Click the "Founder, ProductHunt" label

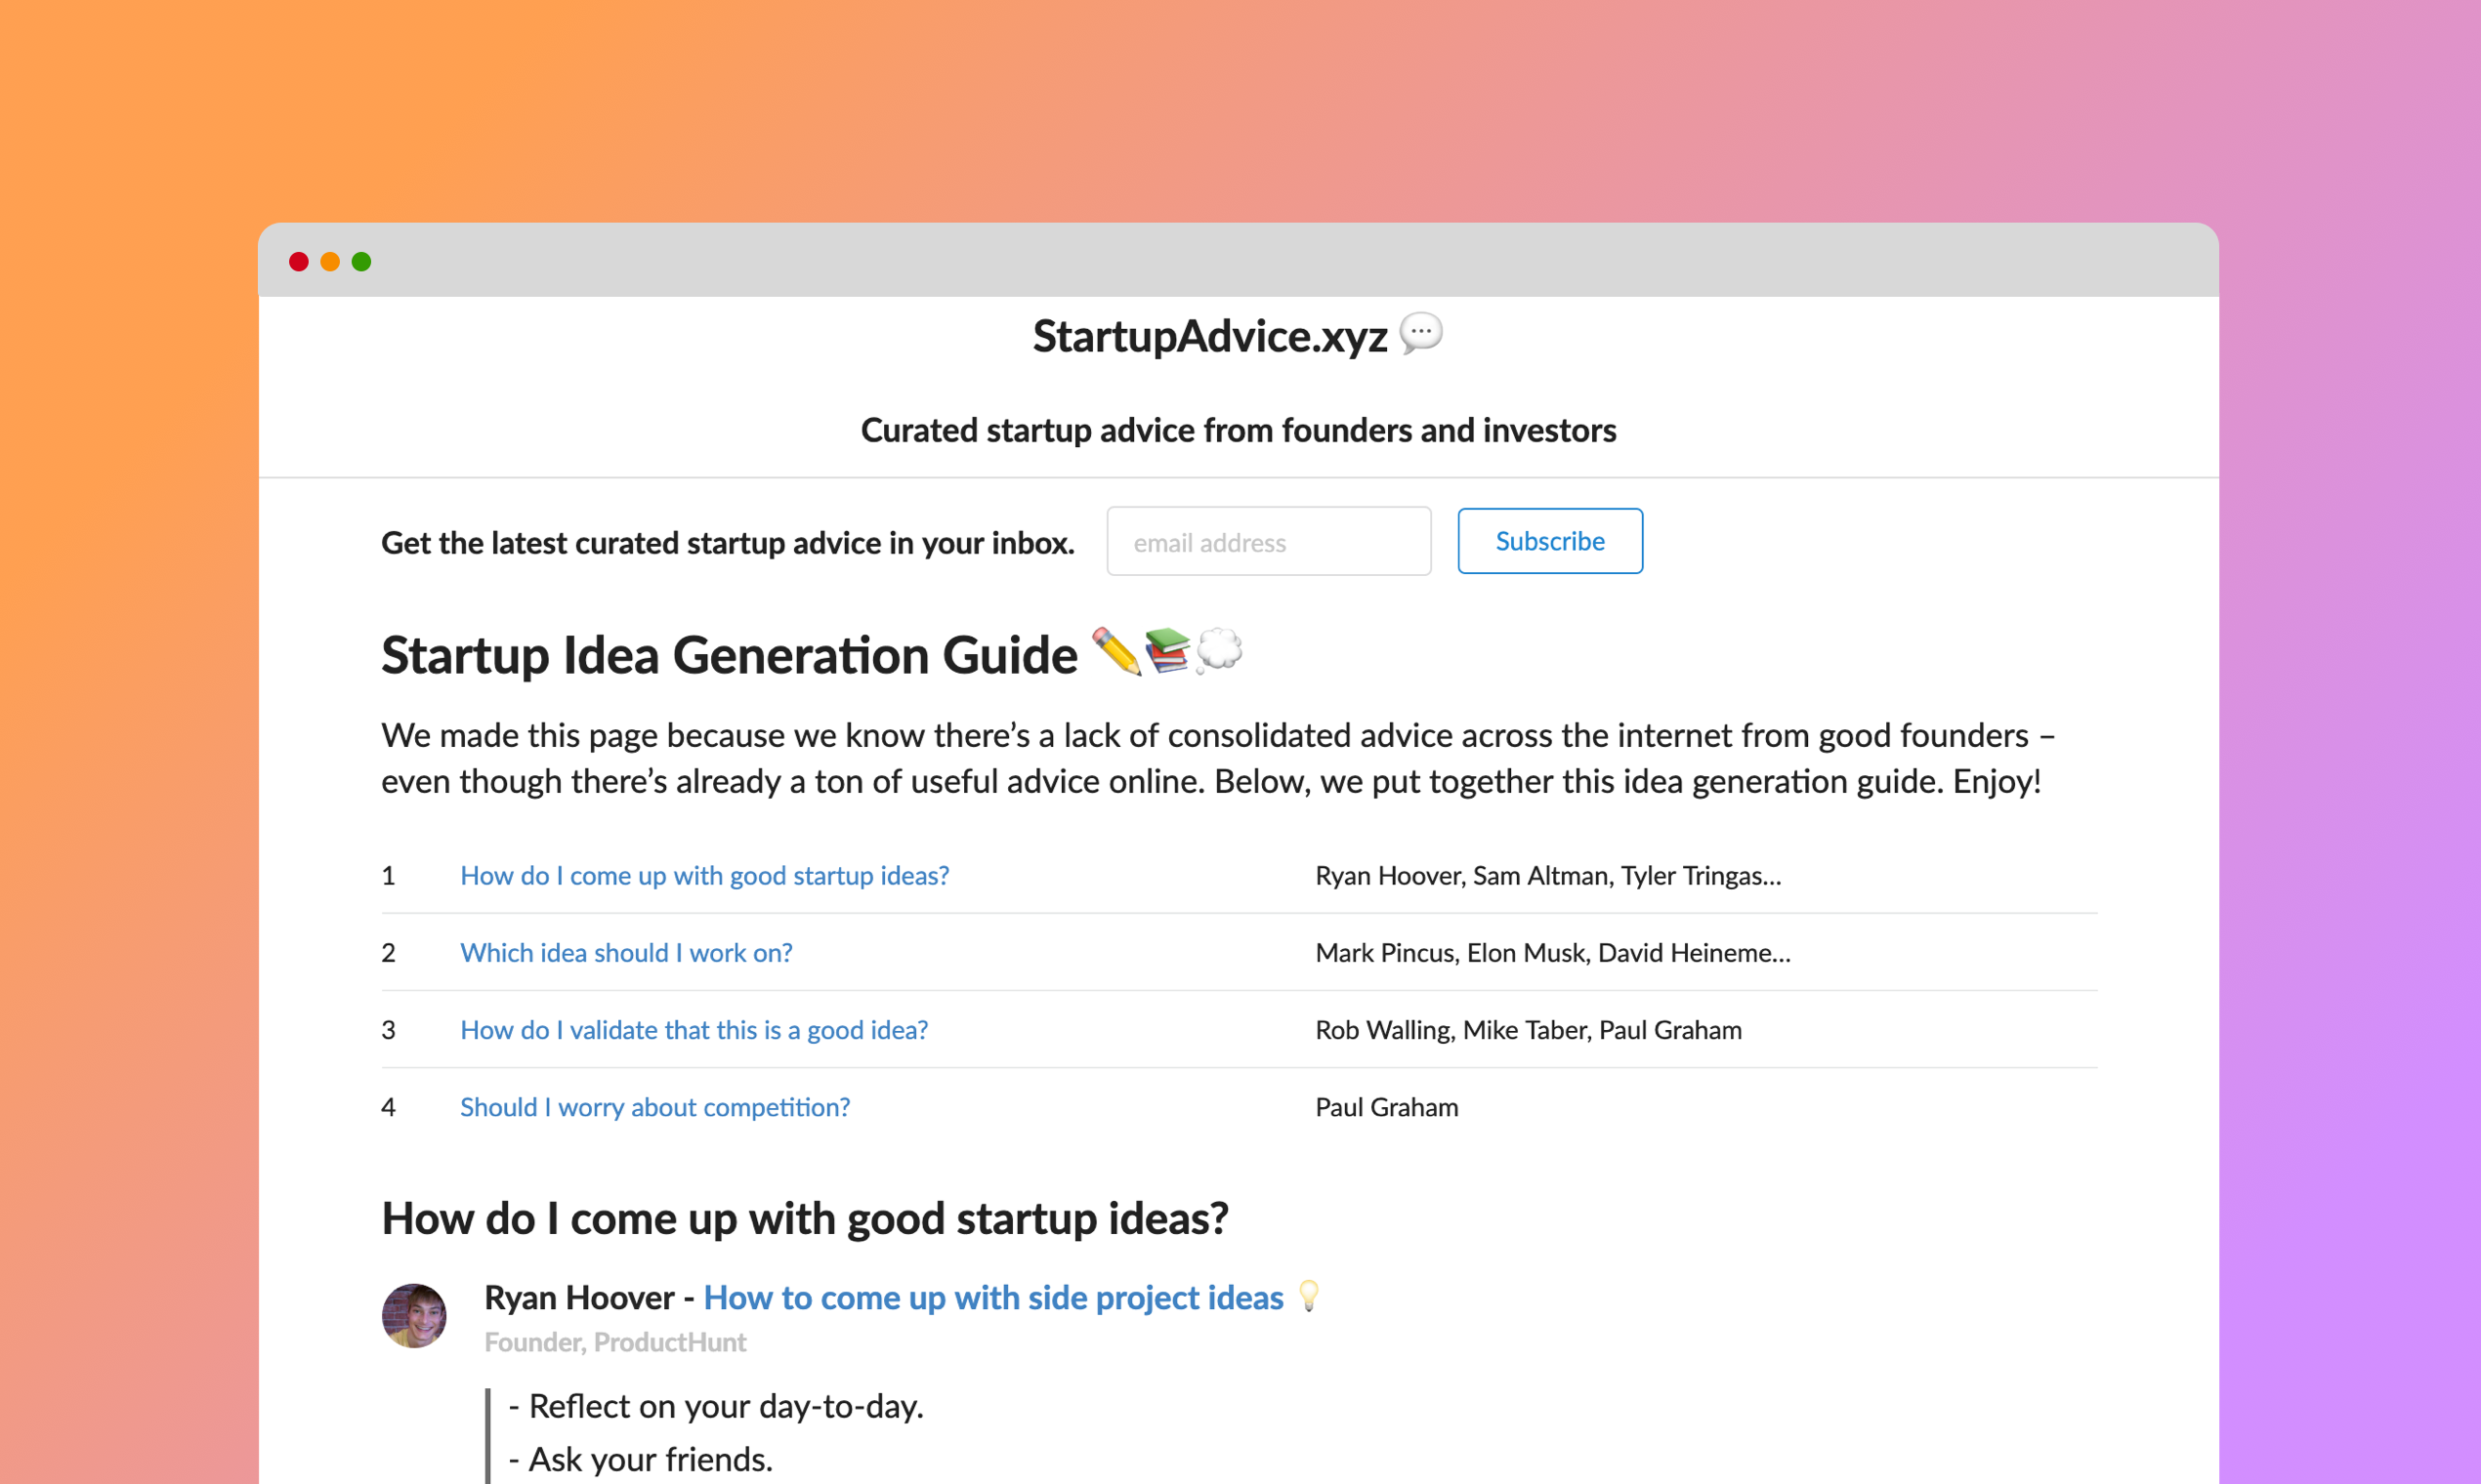tap(614, 1342)
